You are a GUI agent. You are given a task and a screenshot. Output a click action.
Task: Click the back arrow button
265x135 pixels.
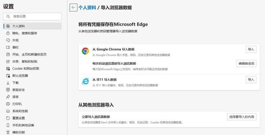73,7
